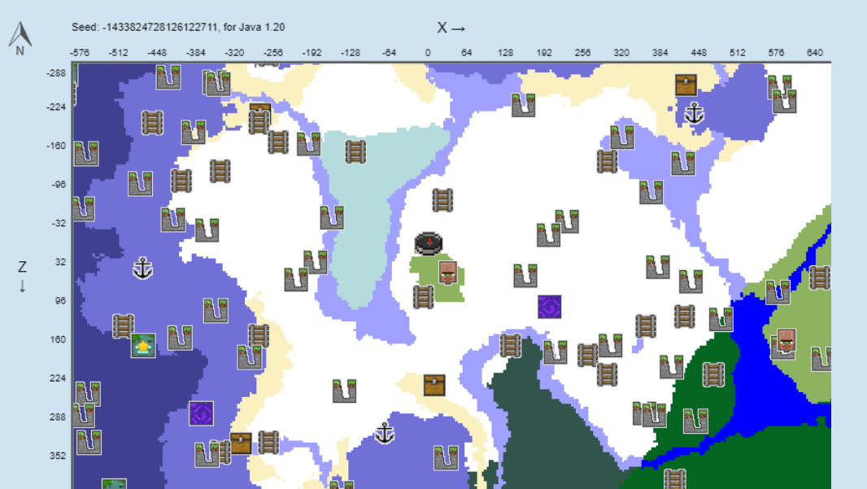Image resolution: width=867 pixels, height=489 pixels.
Task: Click the purple ruined portal in the southwest ocean
Action: click(201, 414)
